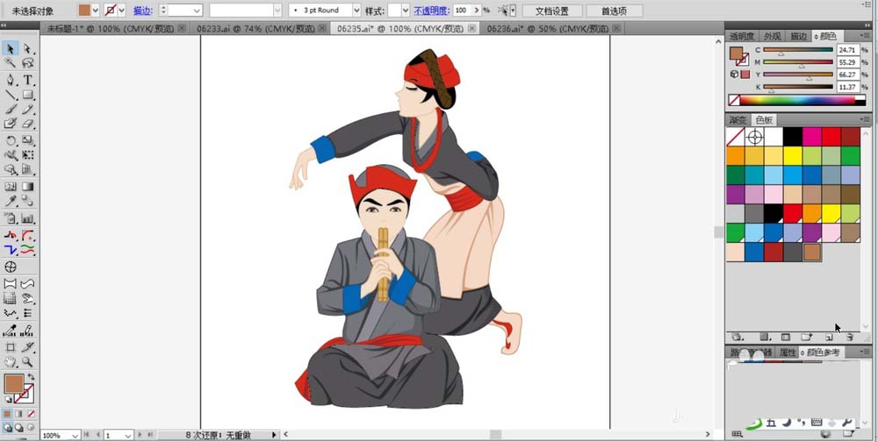
Task: Choose the Blob Brush tool
Action: [x=11, y=125]
